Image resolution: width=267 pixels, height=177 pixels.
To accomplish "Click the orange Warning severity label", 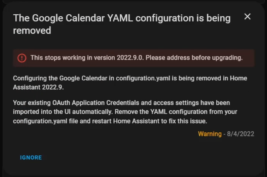I will coord(210,134).
